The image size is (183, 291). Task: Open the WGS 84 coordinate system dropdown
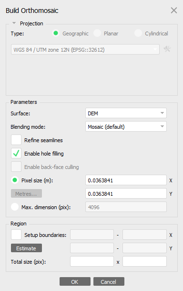coord(85,49)
